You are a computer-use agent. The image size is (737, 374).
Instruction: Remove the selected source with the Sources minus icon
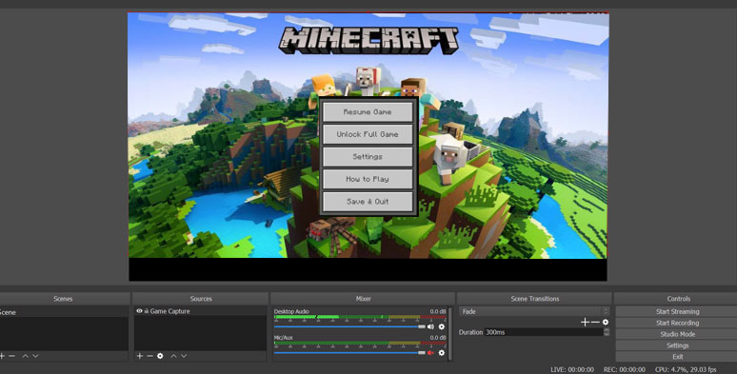coord(149,356)
